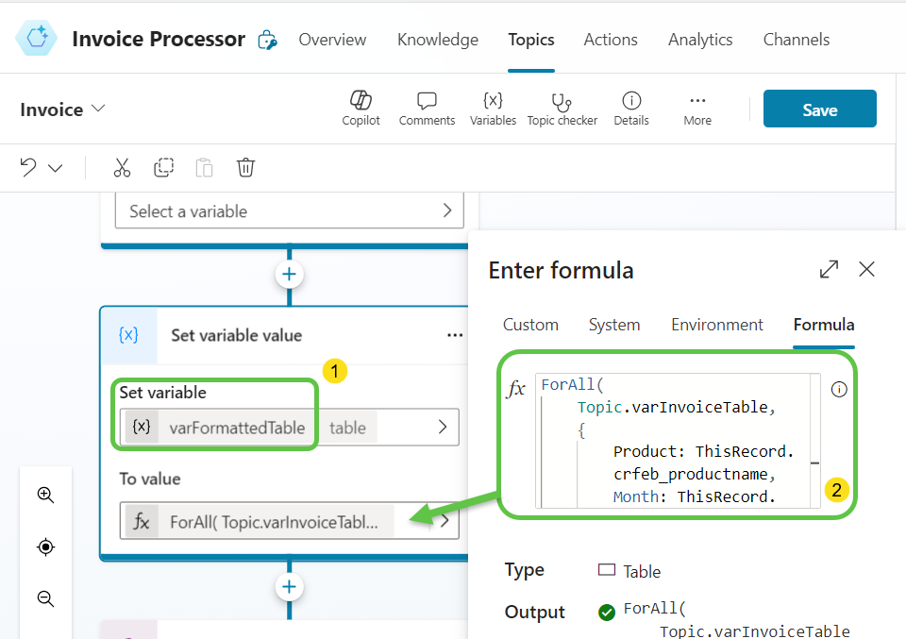The width and height of the screenshot is (906, 639).
Task: Run the Topic checker
Action: 562,107
